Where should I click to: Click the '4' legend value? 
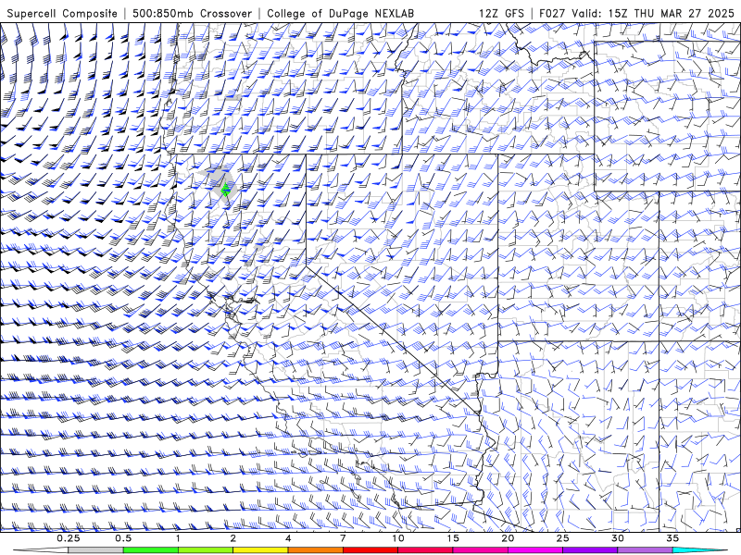(x=288, y=538)
